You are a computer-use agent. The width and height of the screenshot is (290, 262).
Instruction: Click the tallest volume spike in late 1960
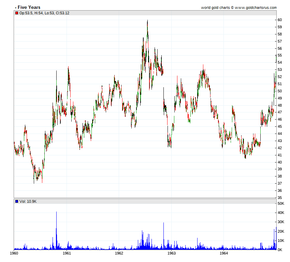coord(56,231)
